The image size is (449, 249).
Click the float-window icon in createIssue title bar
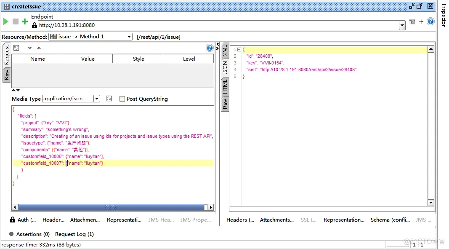tap(412, 6)
